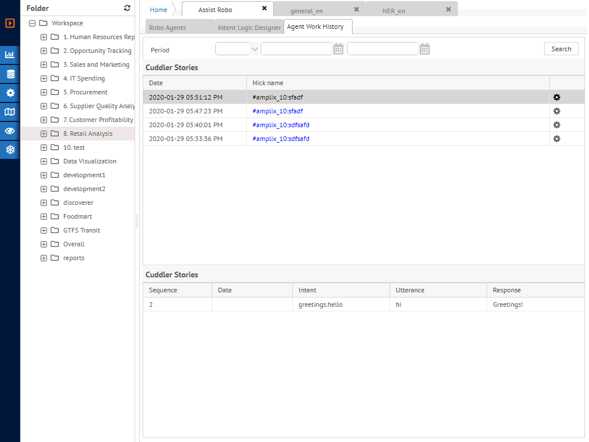
Task: Select development2 folder
Action: 84,189
